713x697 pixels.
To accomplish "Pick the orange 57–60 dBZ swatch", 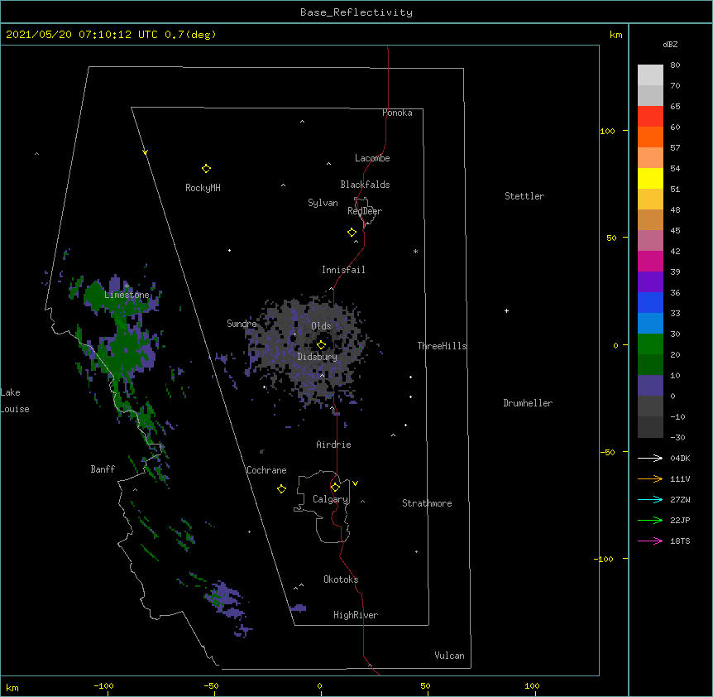I will [650, 137].
